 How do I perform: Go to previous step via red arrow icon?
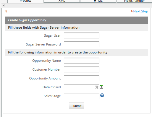pyautogui.click(x=6, y=11)
